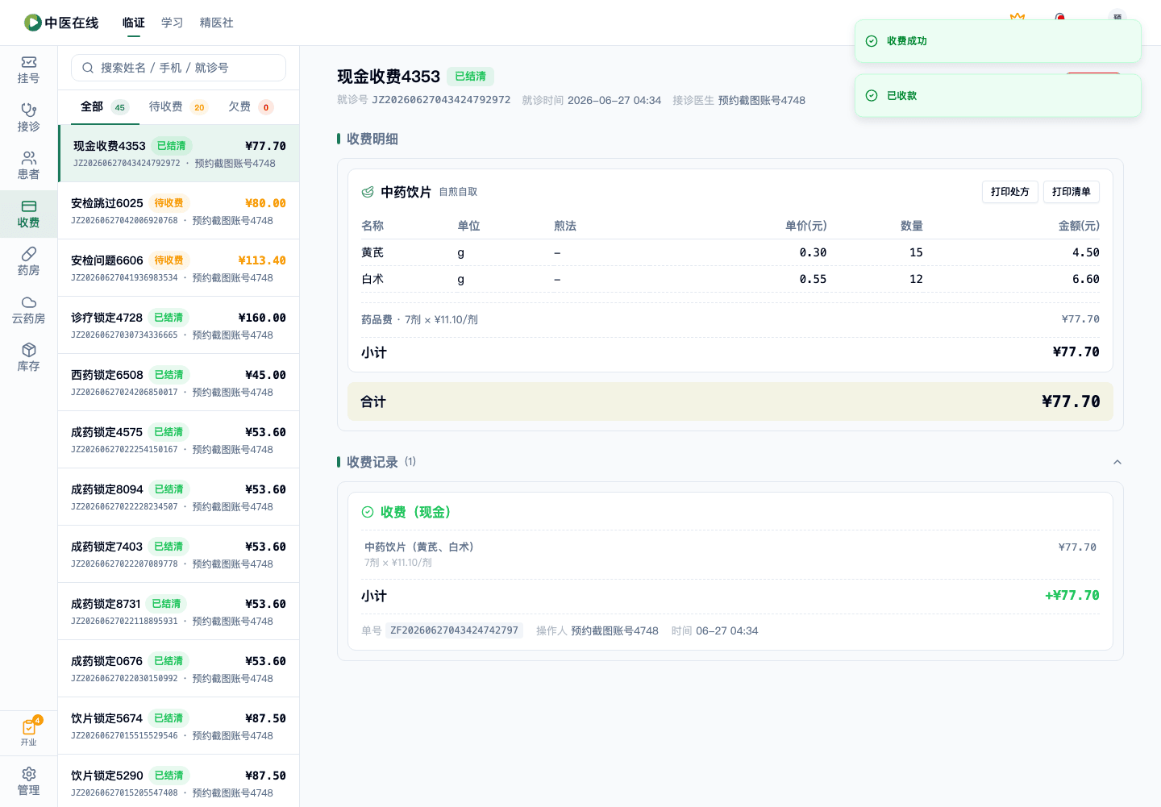Select the 全部 filter tab
The image size is (1161, 807).
(x=105, y=106)
